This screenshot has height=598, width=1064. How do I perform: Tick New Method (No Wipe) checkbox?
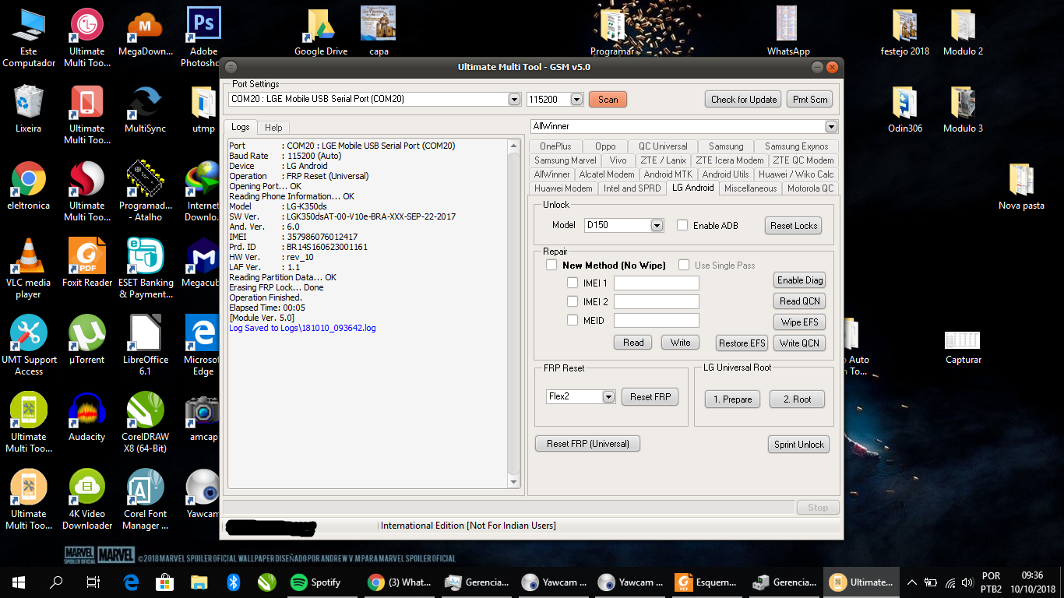[551, 265]
